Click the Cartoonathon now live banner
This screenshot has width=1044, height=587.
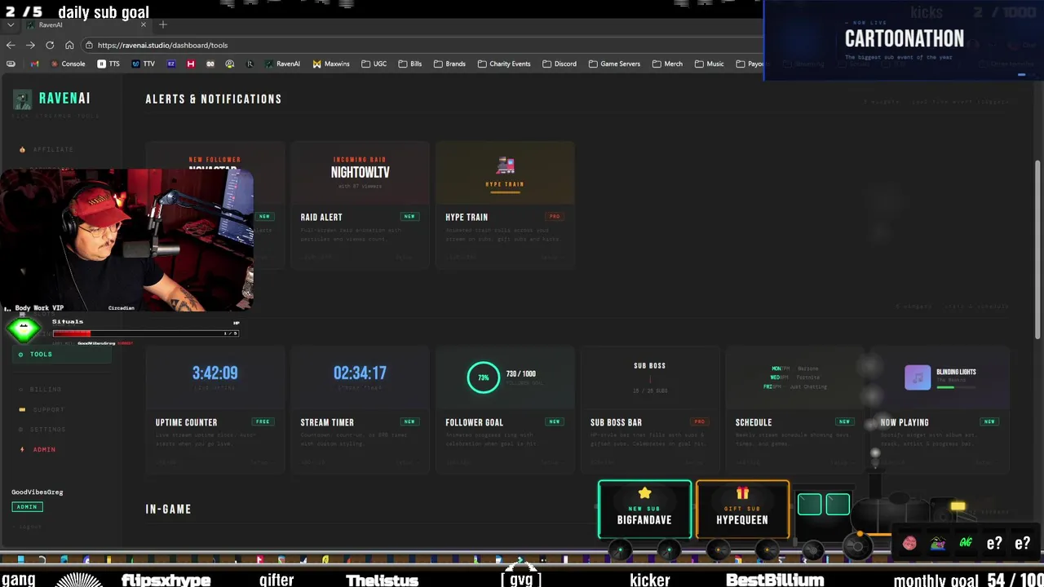(x=904, y=41)
